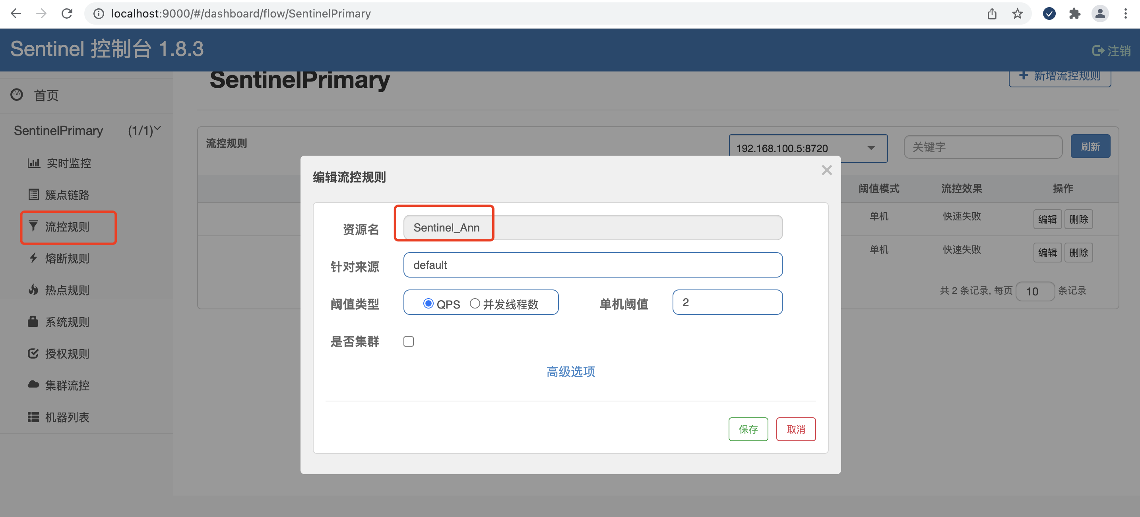Viewport: 1140px width, 517px height.
Task: Expand 高级选项 advanced options
Action: [x=570, y=372]
